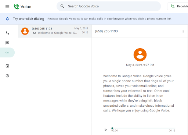Click (650) 265-1193 conversation header
The height and width of the screenshot is (135, 188).
click(x=106, y=31)
